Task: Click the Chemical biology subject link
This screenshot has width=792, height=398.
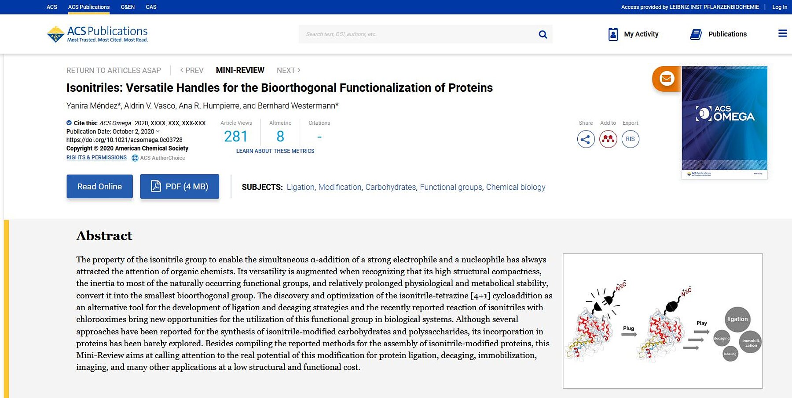Action: click(x=515, y=187)
